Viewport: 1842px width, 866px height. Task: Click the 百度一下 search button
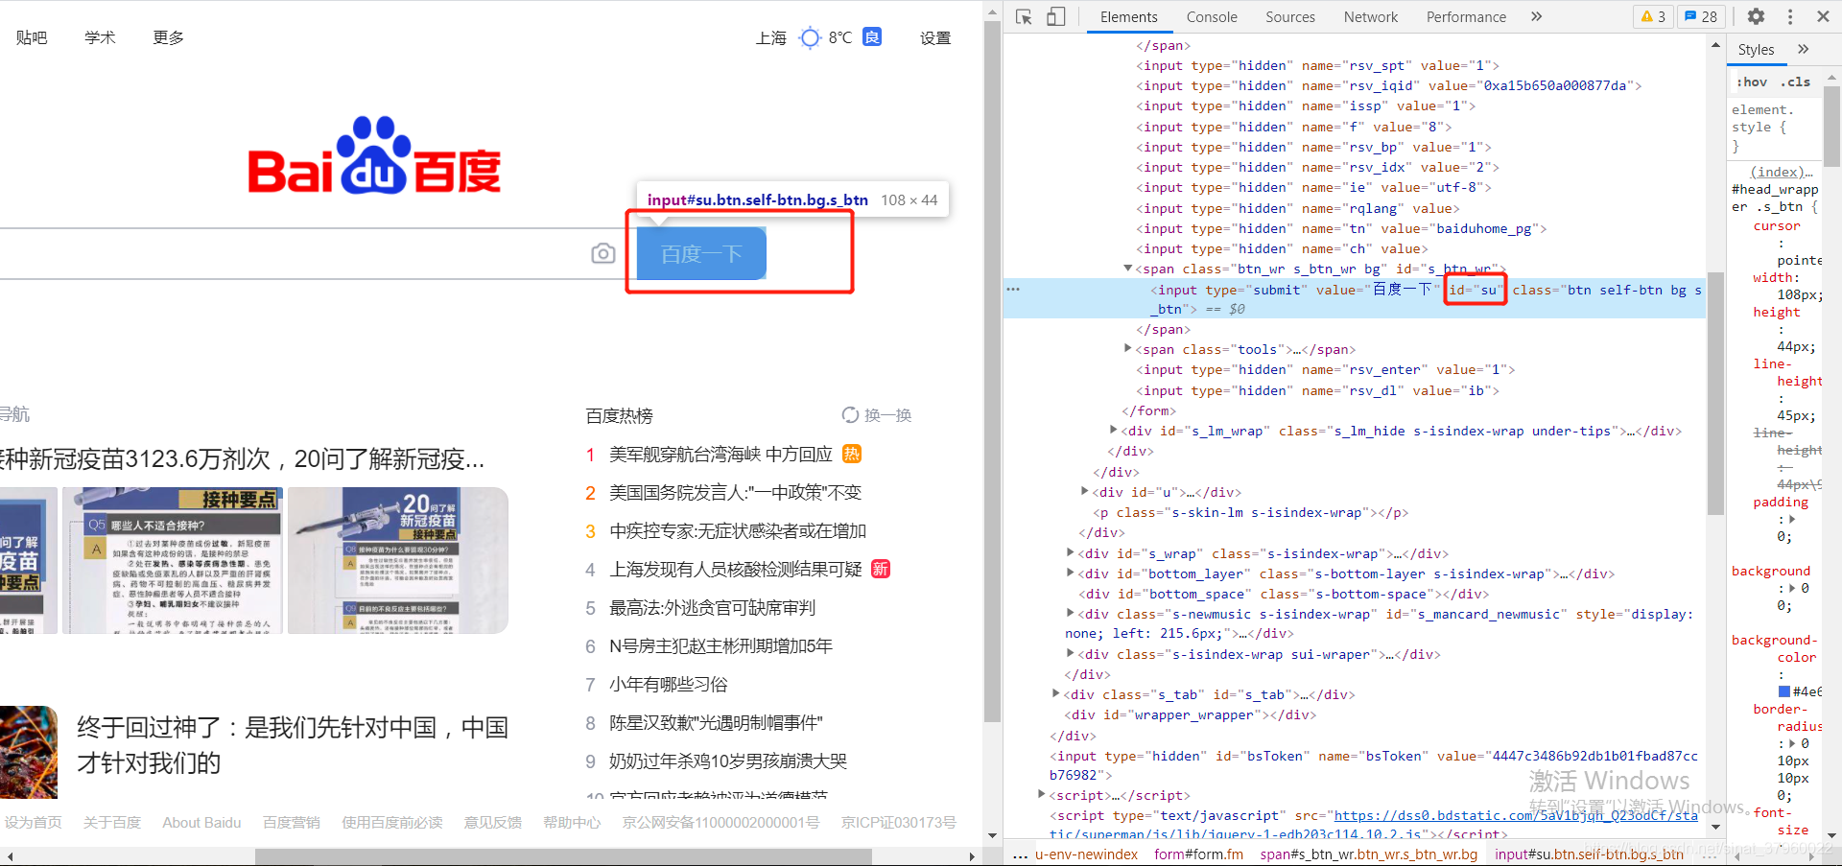[x=701, y=253]
